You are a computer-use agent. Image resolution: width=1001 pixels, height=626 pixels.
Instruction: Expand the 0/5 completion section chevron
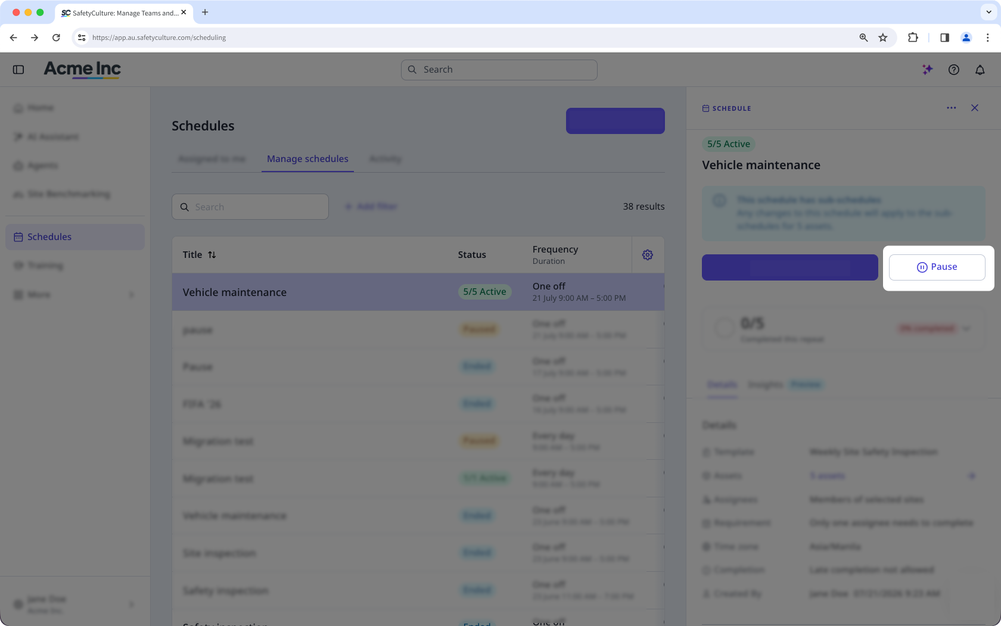pos(966,329)
